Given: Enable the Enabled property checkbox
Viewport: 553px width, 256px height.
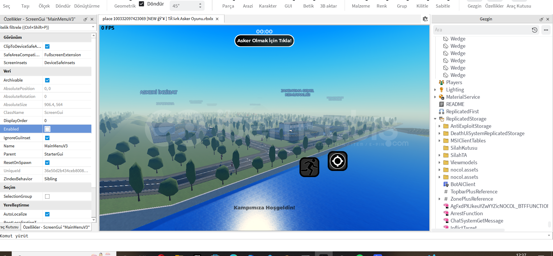Looking at the screenshot, I should pyautogui.click(x=47, y=129).
